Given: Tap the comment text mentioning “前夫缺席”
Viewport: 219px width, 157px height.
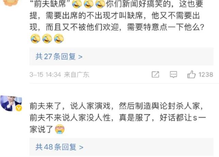Looking at the screenshot, I should coord(117,21).
